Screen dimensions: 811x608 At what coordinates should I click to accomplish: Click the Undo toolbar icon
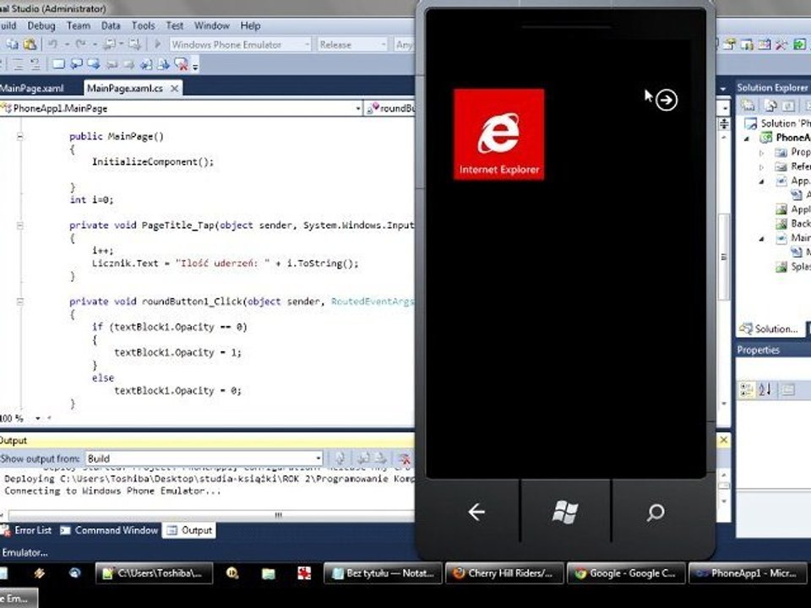52,45
